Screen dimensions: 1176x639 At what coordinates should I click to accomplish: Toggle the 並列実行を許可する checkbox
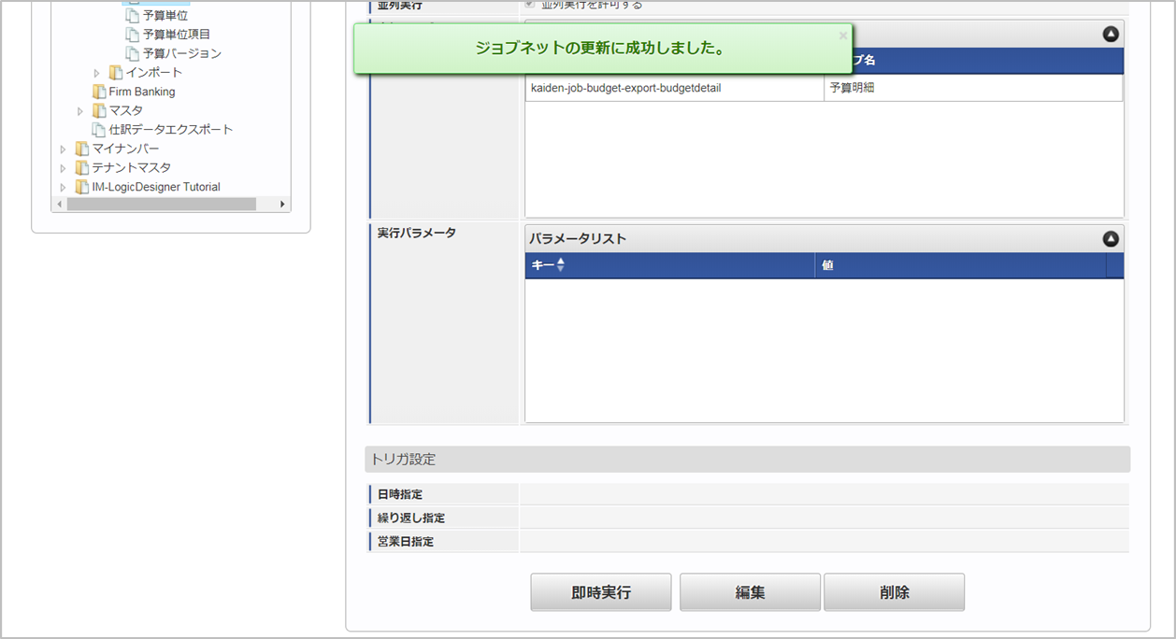click(530, 5)
